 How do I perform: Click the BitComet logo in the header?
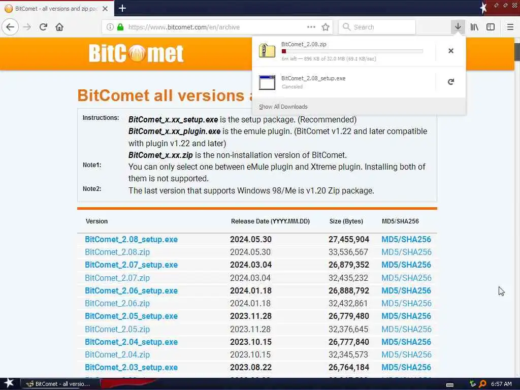click(136, 53)
